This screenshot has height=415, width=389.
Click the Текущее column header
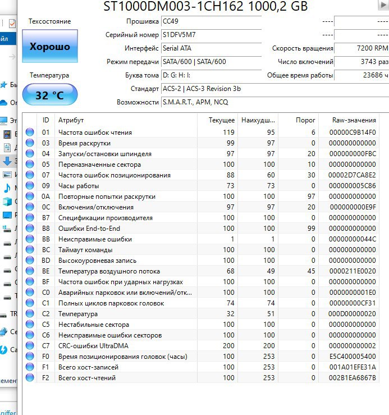coord(217,120)
